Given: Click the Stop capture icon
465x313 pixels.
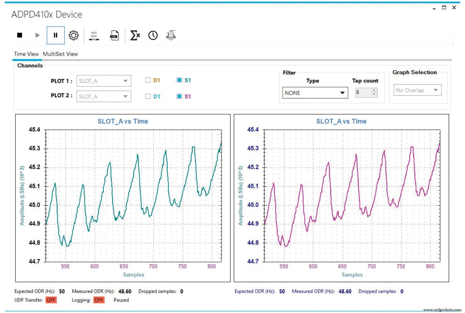Looking at the screenshot, I should tap(19, 35).
